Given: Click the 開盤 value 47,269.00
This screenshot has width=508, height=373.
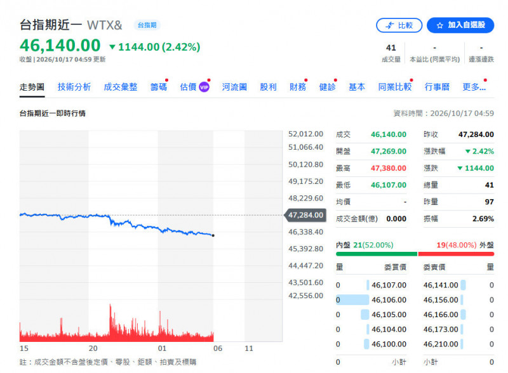Looking at the screenshot, I should [389, 152].
